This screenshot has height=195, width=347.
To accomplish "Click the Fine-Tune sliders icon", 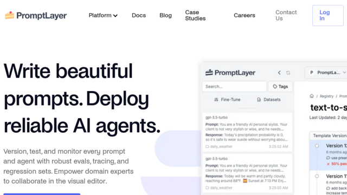I will pos(216,100).
